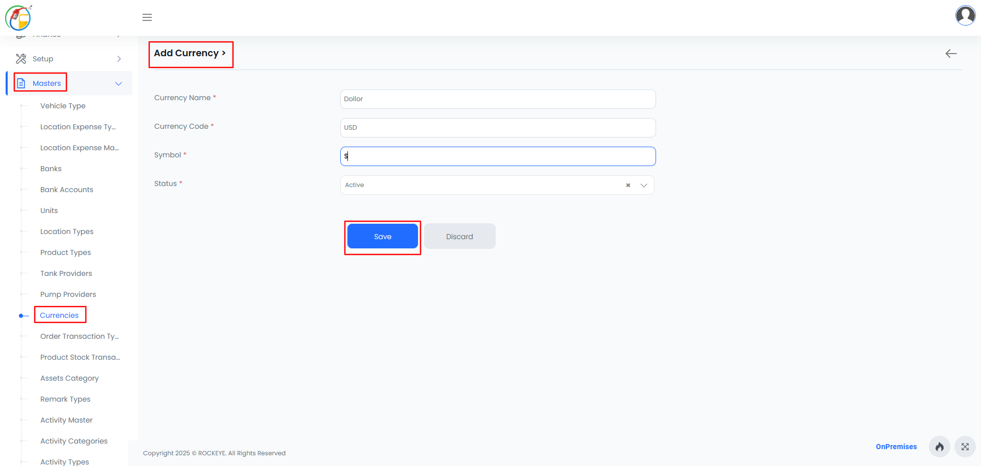Click the Masters document icon
Viewport: 981px width, 466px height.
click(21, 83)
